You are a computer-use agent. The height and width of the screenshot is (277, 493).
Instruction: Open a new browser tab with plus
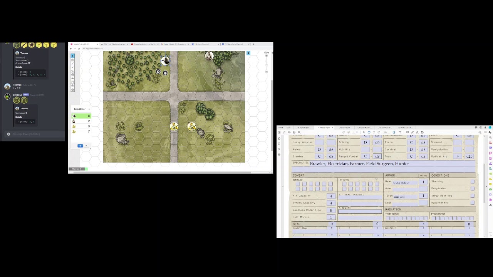pyautogui.click(x=253, y=44)
